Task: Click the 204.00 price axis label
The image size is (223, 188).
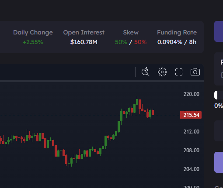Action: coord(192,169)
